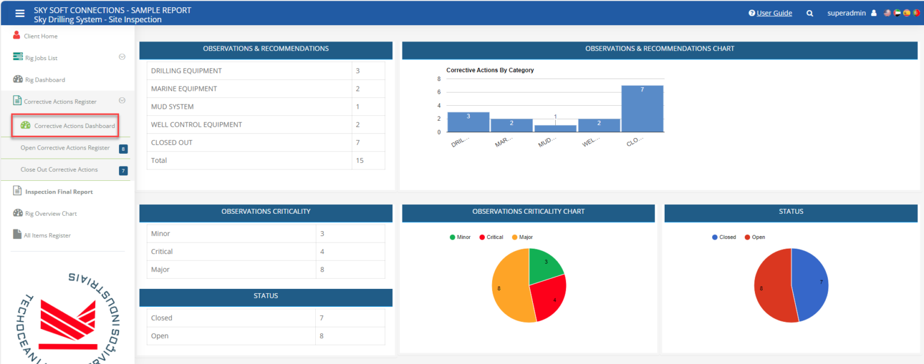Image resolution: width=924 pixels, height=364 pixels.
Task: Click the superadmin user profile icon
Action: tap(874, 13)
